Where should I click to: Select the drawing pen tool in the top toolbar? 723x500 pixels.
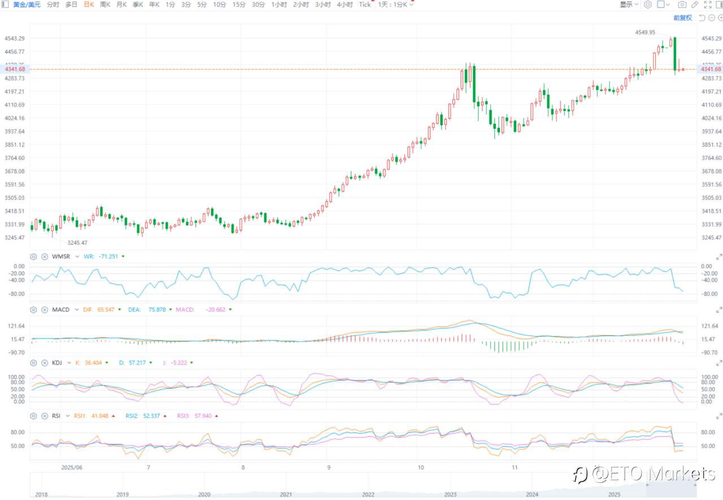[x=695, y=5]
